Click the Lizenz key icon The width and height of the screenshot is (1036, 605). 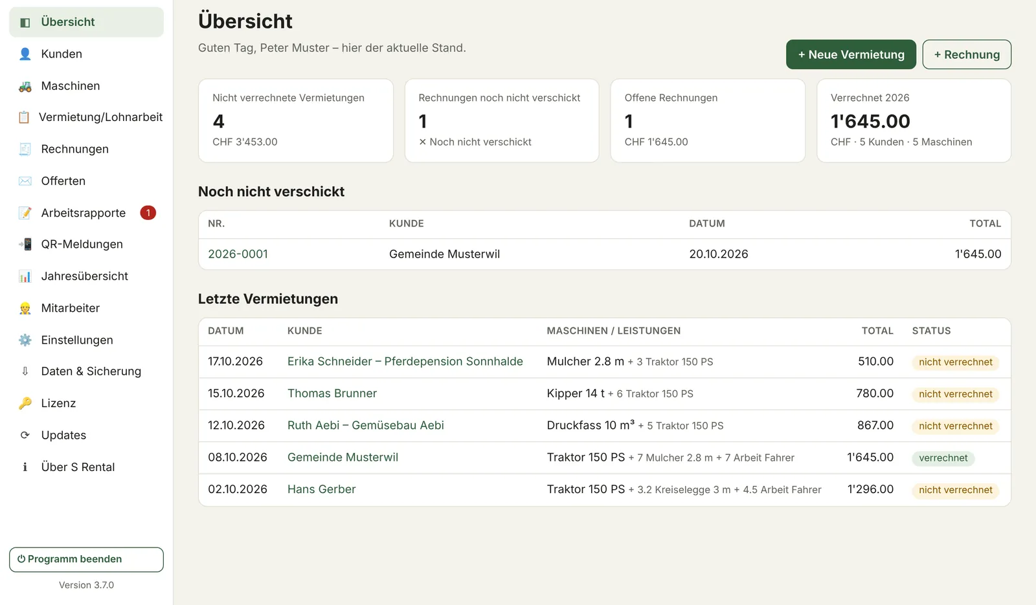(x=25, y=404)
